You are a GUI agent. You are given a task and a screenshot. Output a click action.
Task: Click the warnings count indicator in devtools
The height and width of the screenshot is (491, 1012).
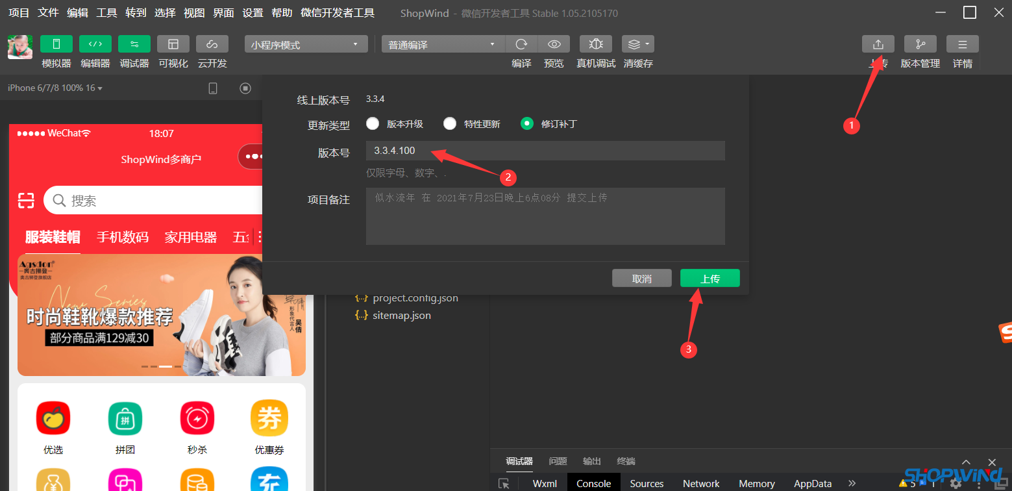[x=907, y=483]
